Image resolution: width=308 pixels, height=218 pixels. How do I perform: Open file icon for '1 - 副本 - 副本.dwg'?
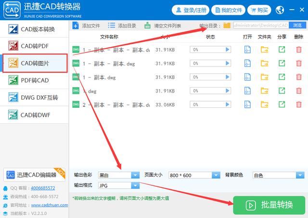[x=247, y=63]
